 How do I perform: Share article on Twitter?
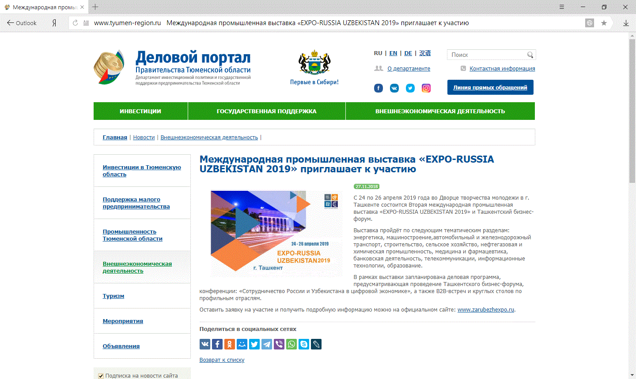pyautogui.click(x=254, y=344)
